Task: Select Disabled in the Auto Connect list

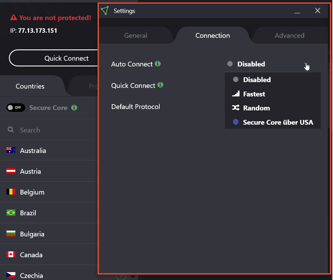Action: [x=273, y=80]
